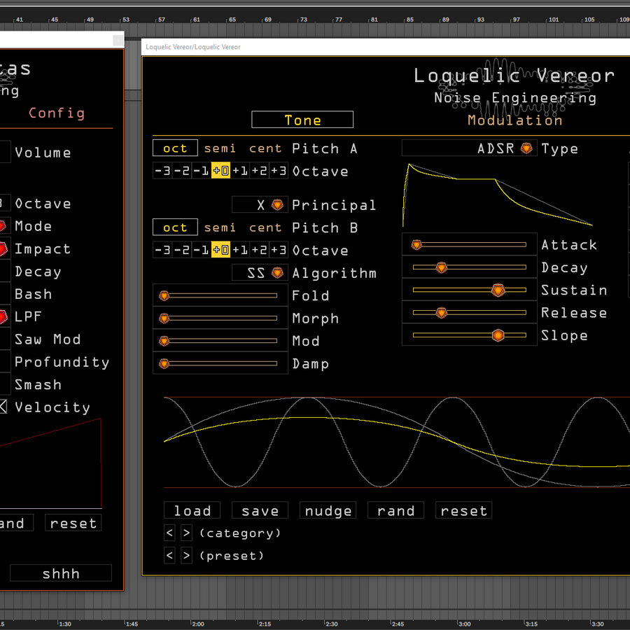The image size is (630, 630).
Task: Open the ADSR Type dropdown
Action: coord(526,148)
